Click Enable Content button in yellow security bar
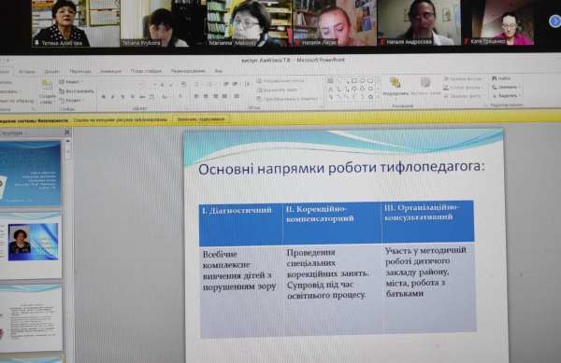This screenshot has height=363, width=561. pyautogui.click(x=201, y=119)
